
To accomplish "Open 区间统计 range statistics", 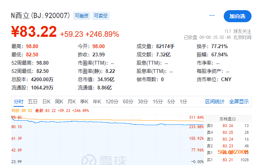I will pyautogui.click(x=215, y=101).
